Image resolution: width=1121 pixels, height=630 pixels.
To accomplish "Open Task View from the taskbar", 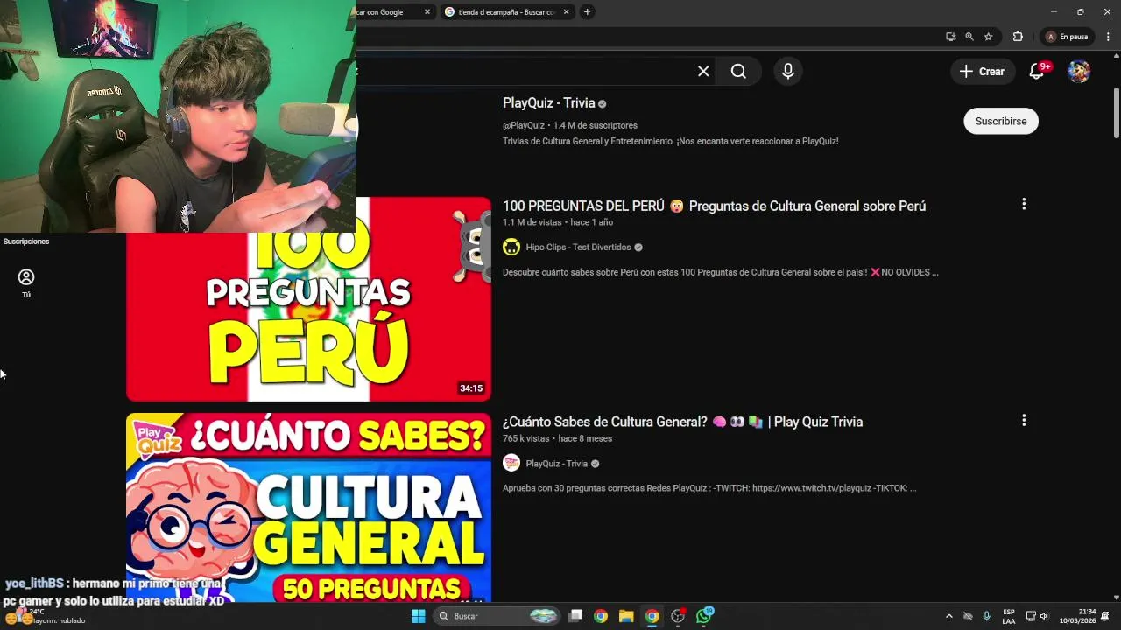I will coord(575,616).
